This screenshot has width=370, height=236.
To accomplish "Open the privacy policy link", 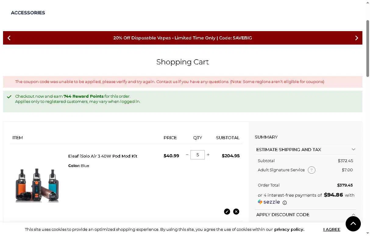I will (289, 229).
